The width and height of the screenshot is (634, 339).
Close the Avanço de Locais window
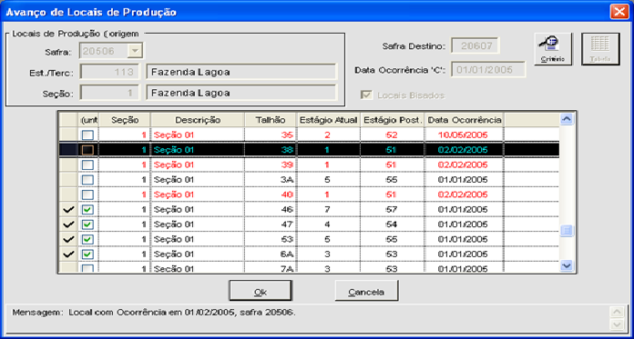coord(619,12)
